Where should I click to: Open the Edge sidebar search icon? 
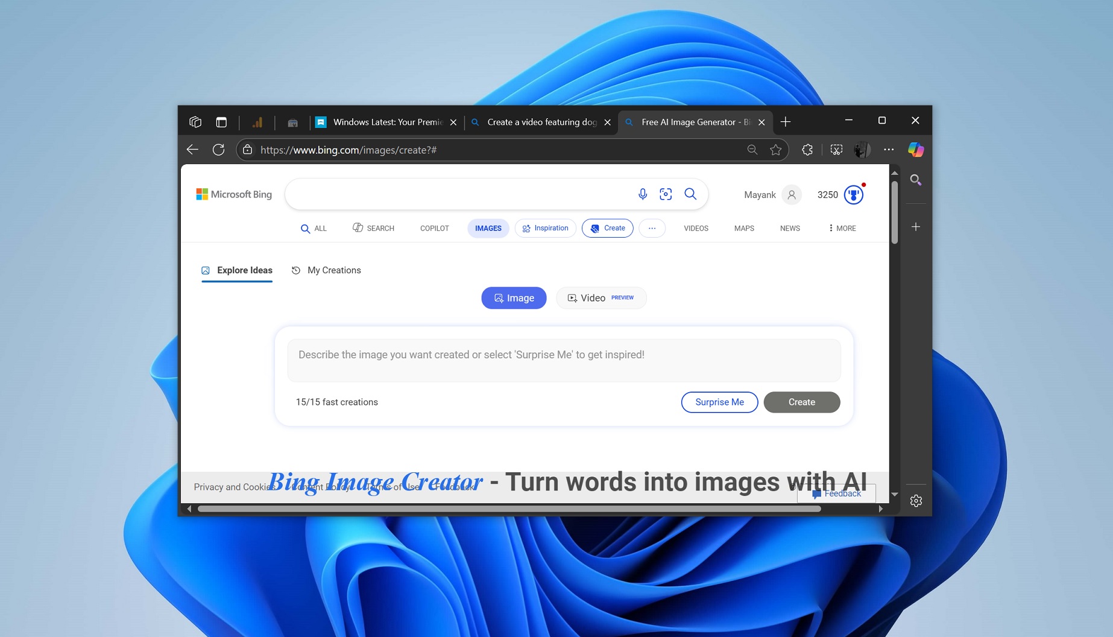point(916,180)
